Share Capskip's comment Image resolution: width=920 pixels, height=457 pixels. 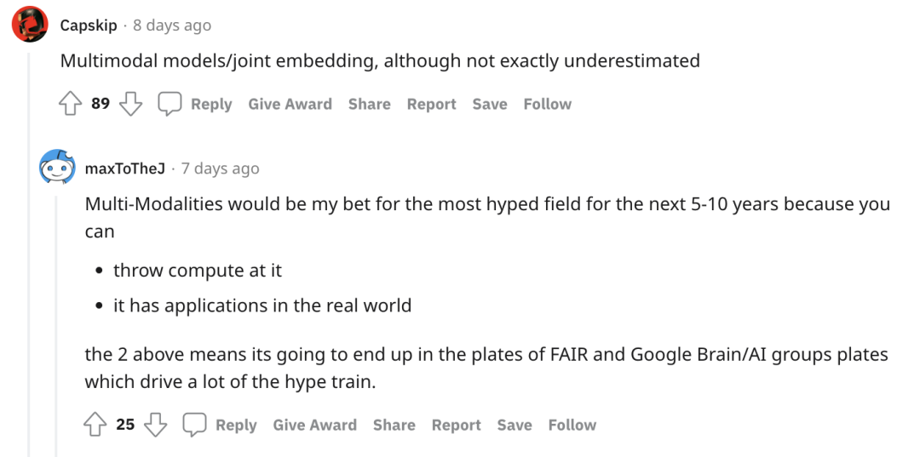pyautogui.click(x=369, y=104)
